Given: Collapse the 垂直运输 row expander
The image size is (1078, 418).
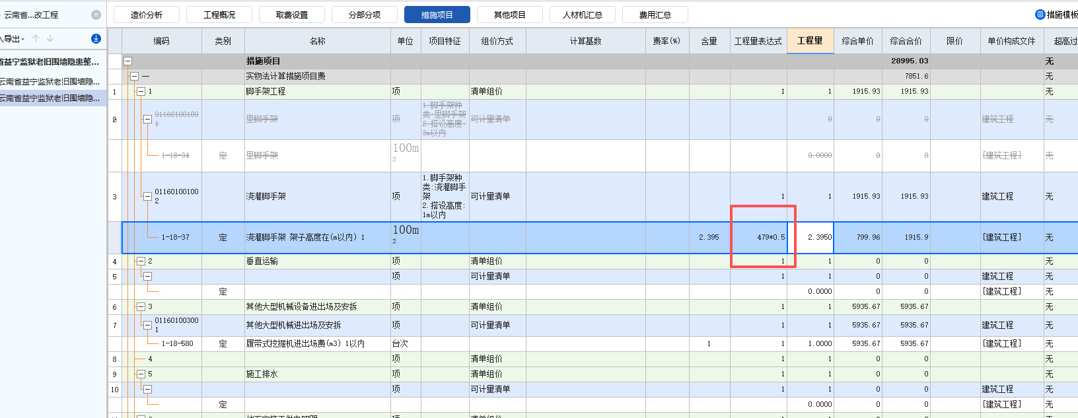Looking at the screenshot, I should pos(141,261).
